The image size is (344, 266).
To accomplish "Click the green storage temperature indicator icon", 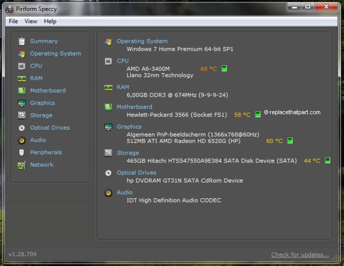I will point(327,160).
